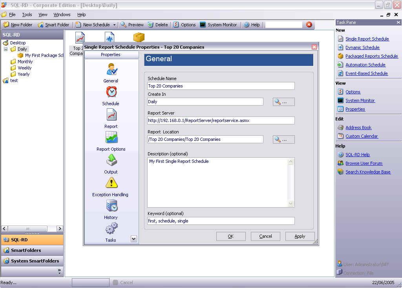Click Help toolbar button
Viewport: 402px width, 288px height.
[x=252, y=25]
